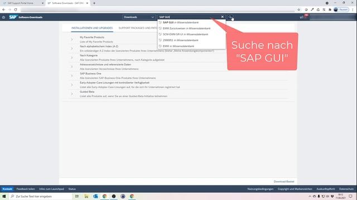Viewport: 357px width, 200px height.
Task: Run the search with the magnifier icon
Action: click(x=230, y=17)
